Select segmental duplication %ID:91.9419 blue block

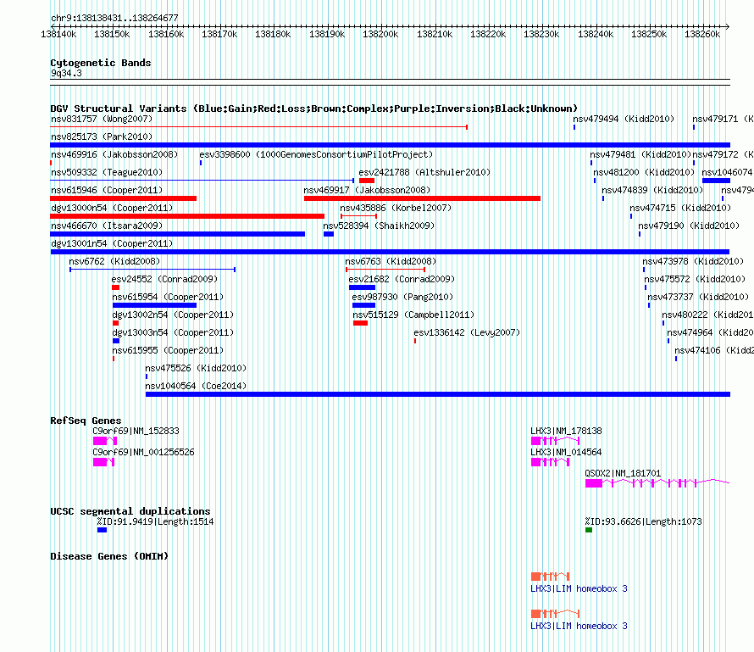coord(102,530)
